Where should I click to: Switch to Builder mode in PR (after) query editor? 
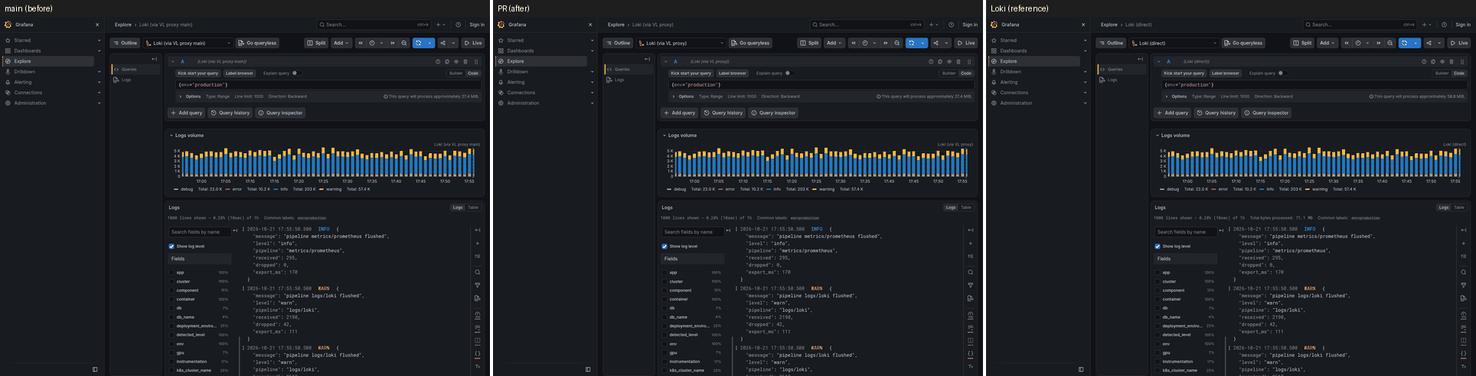949,74
